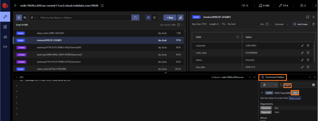This screenshot has width=318, height=121.
Task: Open Bulk Actions button beside + Key
Action: 180,18
